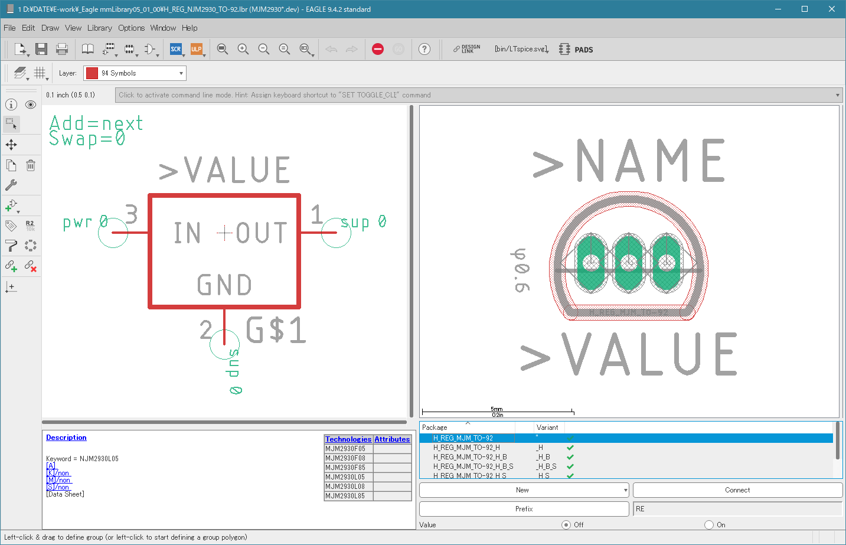Click the Connect button
Viewport: 846px width, 545px height.
click(x=737, y=490)
